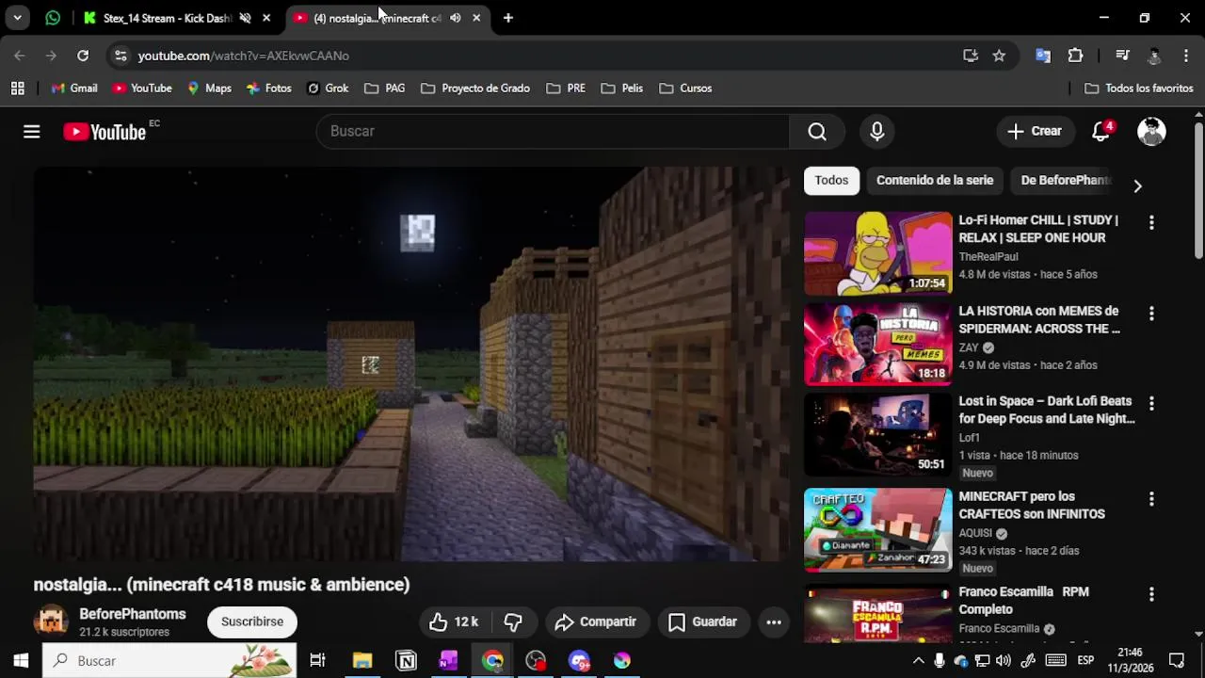This screenshot has width=1205, height=678.
Task: Open options for Lost in Space video
Action: (x=1150, y=404)
